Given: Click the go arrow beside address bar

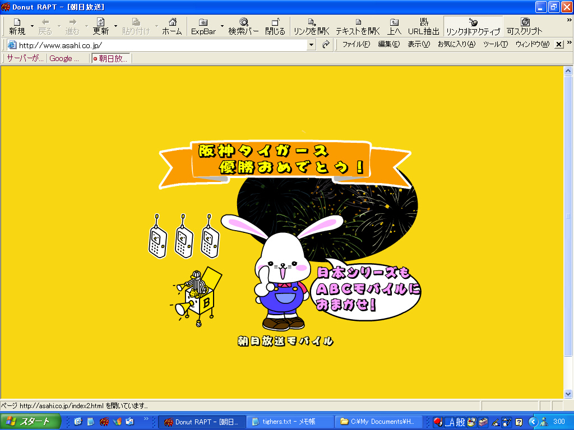Looking at the screenshot, I should tap(326, 45).
